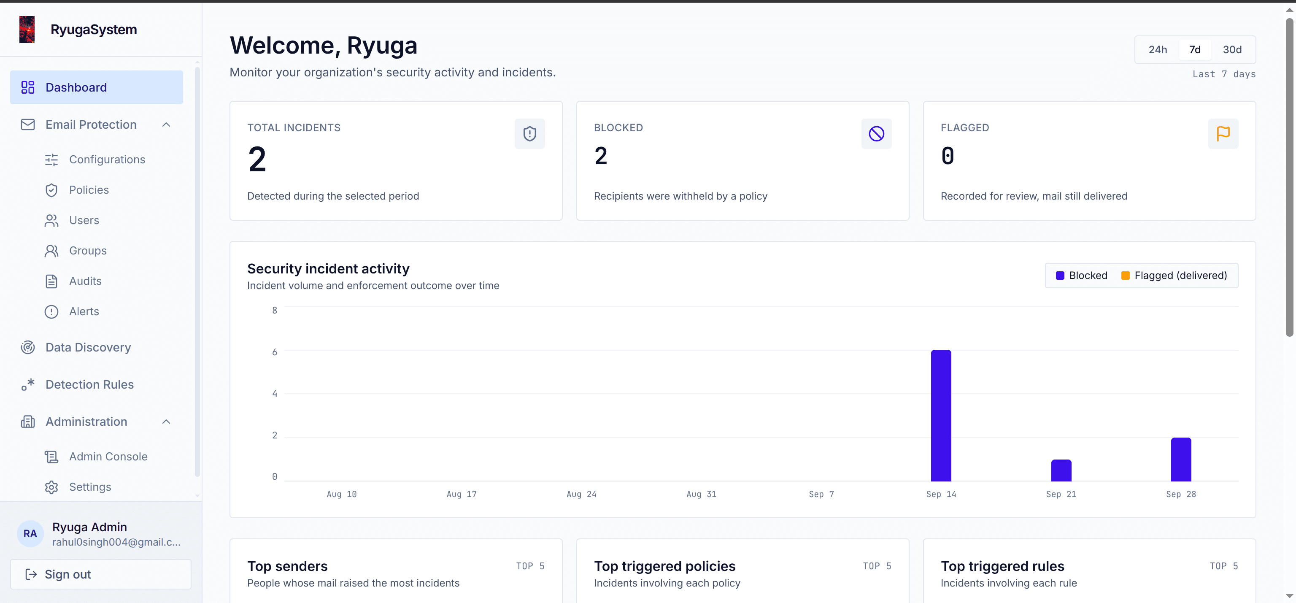Click the Administration building icon
This screenshot has width=1296, height=603.
coord(28,422)
